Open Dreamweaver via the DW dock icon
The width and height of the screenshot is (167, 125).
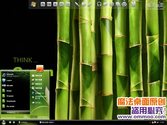68,4
